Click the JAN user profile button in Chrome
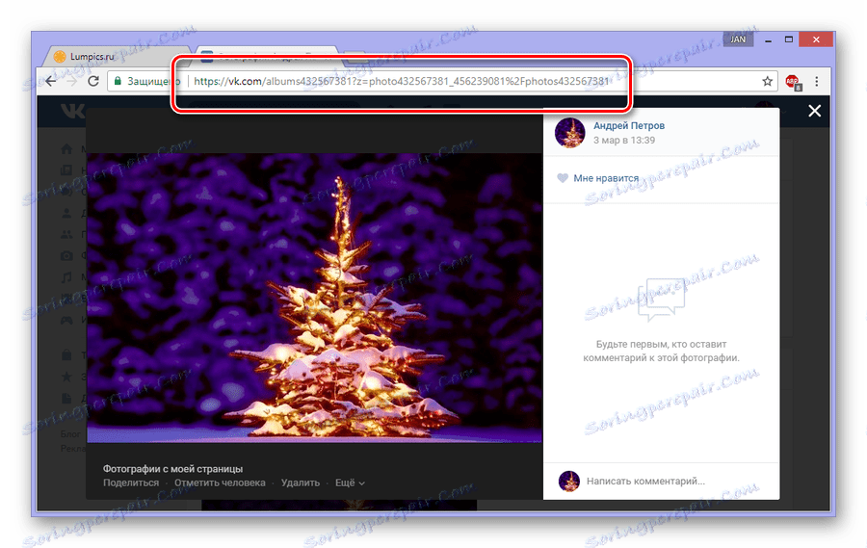867x548 pixels. pyautogui.click(x=738, y=39)
